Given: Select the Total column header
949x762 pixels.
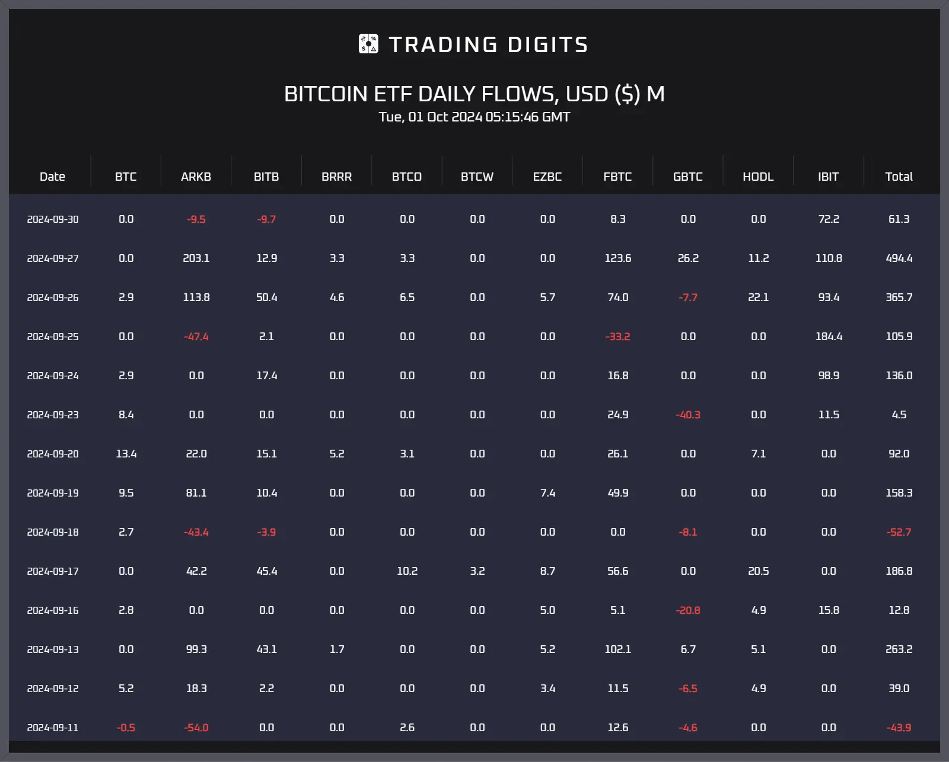Looking at the screenshot, I should pyautogui.click(x=899, y=177).
